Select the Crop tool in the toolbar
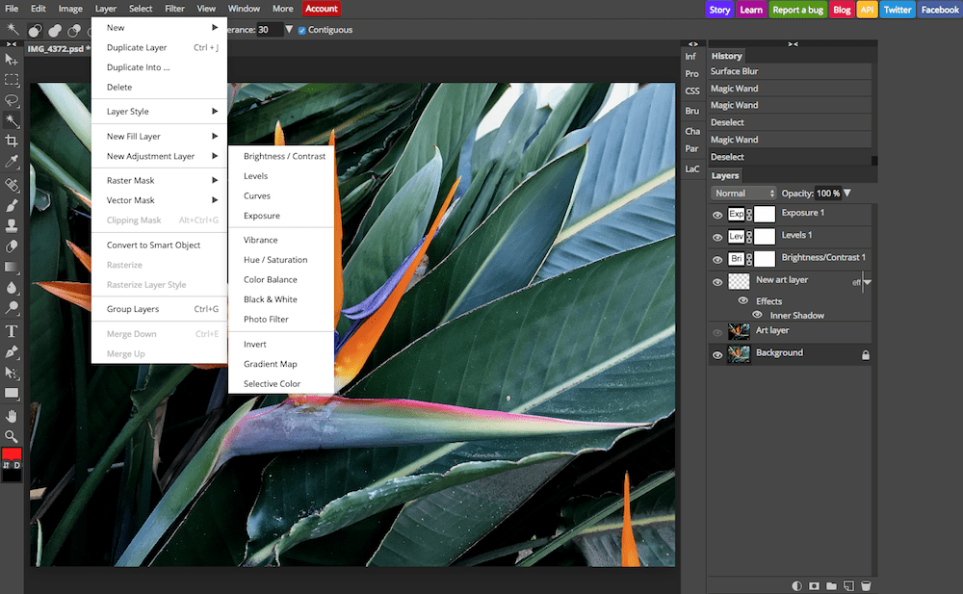Image resolution: width=963 pixels, height=594 pixels. point(13,142)
